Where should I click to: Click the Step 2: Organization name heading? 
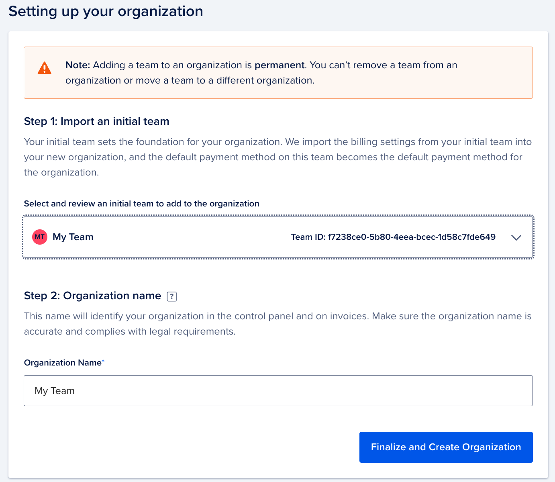point(92,296)
